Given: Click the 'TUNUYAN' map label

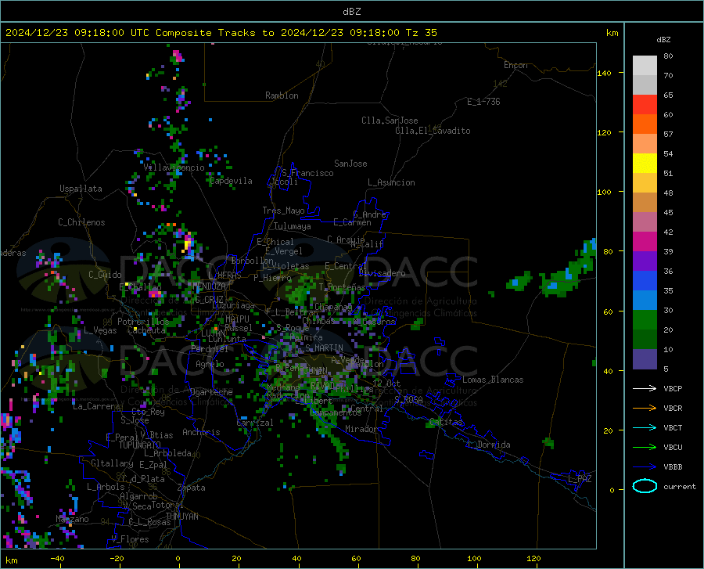Looking at the screenshot, I should [x=181, y=516].
